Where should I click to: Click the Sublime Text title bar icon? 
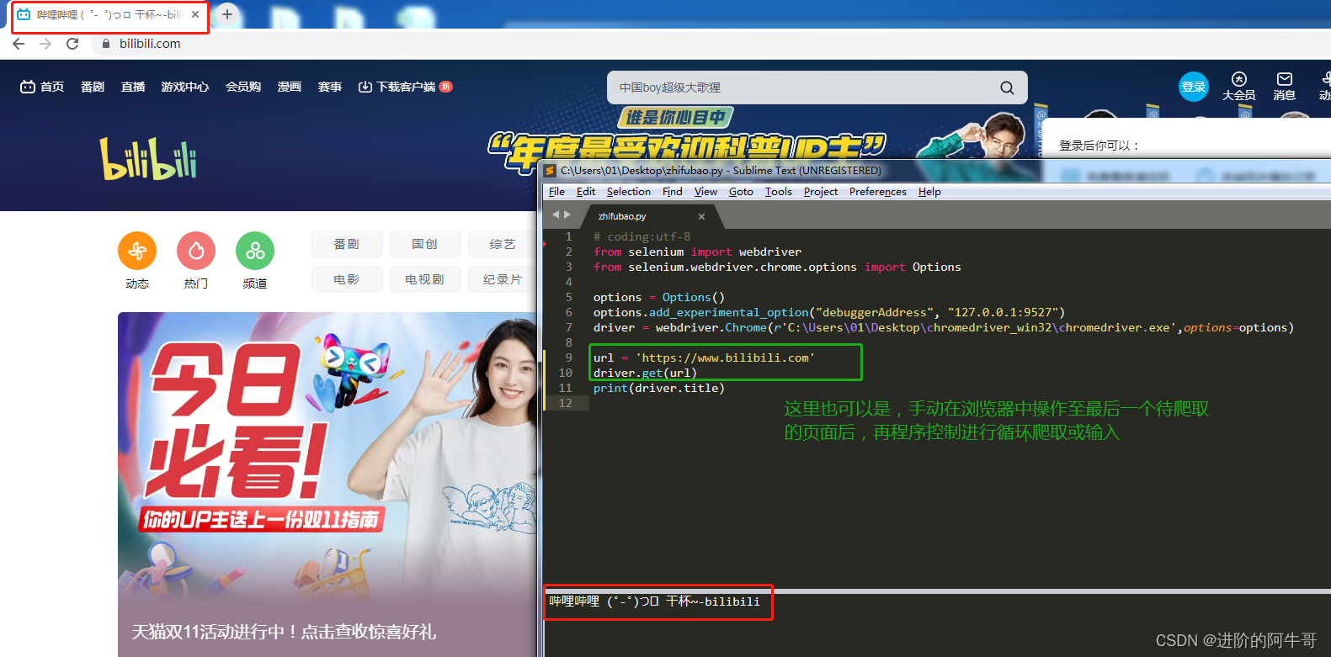point(551,170)
